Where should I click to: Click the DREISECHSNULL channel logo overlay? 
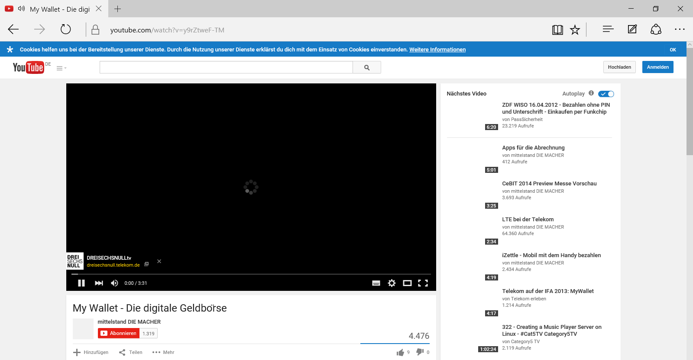point(74,261)
